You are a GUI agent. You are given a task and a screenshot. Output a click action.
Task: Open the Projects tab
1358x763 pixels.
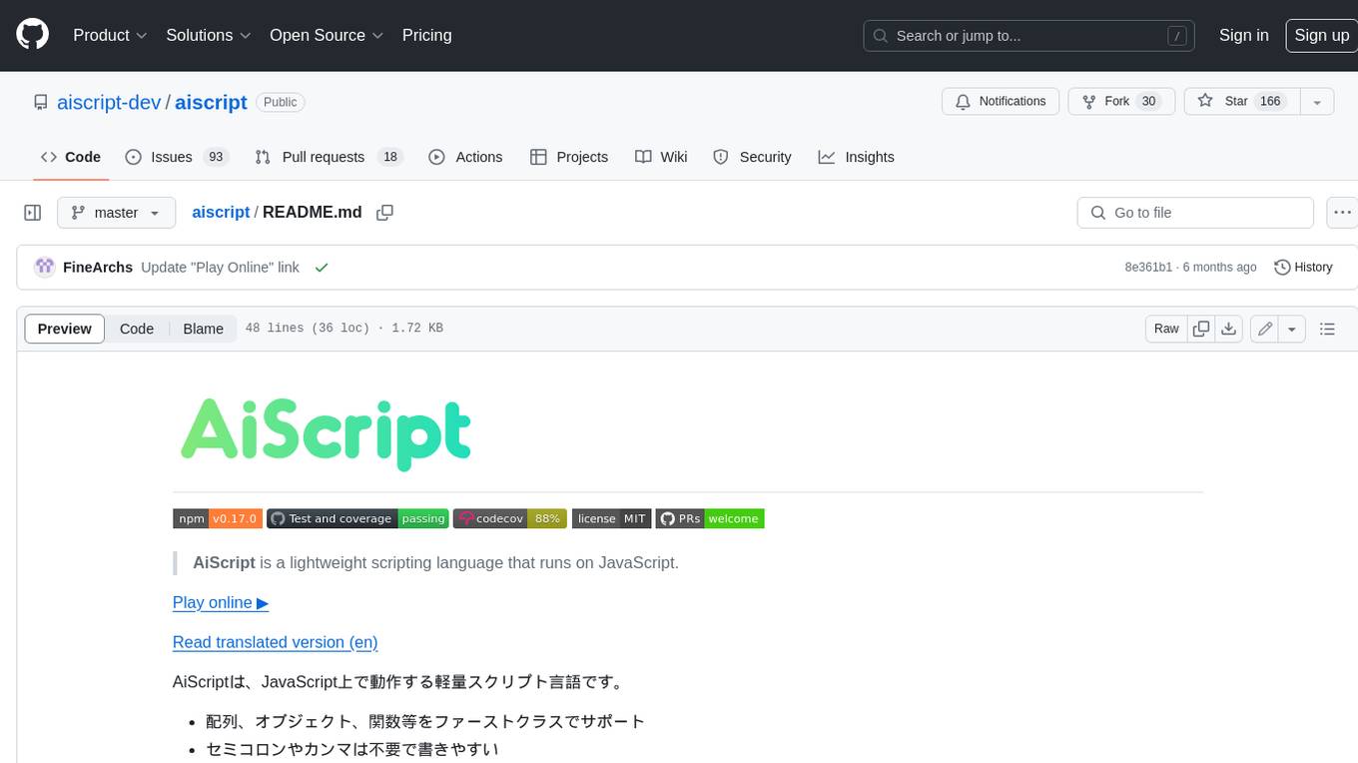tap(569, 157)
